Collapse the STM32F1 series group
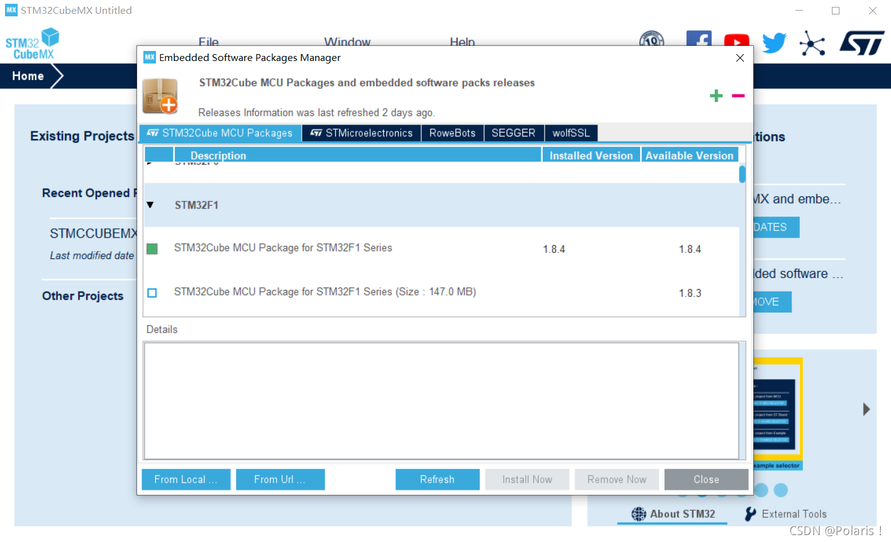891x542 pixels. pos(150,205)
